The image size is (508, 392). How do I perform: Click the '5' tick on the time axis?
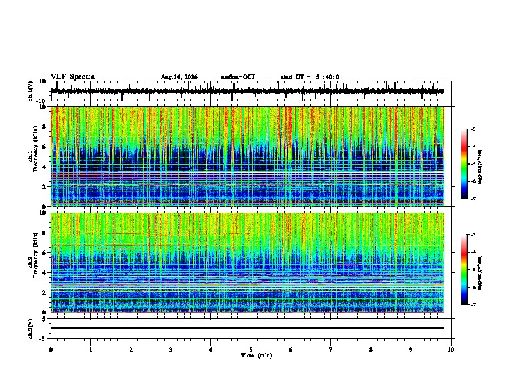(251, 350)
